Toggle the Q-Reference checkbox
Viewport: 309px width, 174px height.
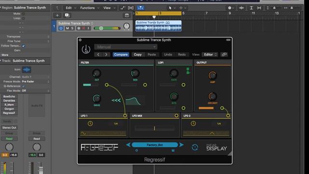[23, 86]
